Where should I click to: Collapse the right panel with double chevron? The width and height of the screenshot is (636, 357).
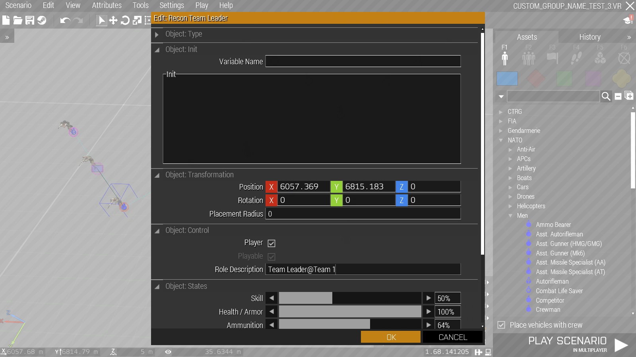pyautogui.click(x=629, y=37)
